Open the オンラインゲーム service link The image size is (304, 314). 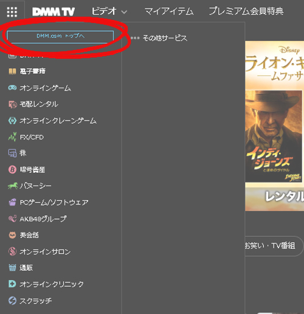click(x=45, y=88)
